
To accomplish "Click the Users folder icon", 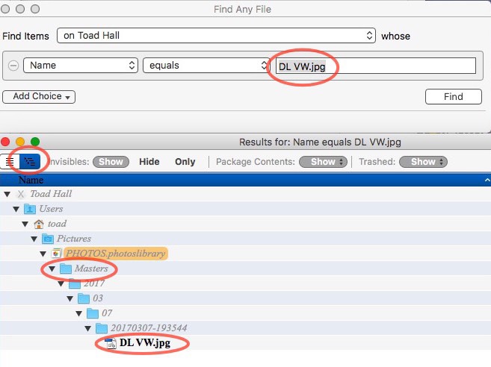I will pyautogui.click(x=30, y=209).
